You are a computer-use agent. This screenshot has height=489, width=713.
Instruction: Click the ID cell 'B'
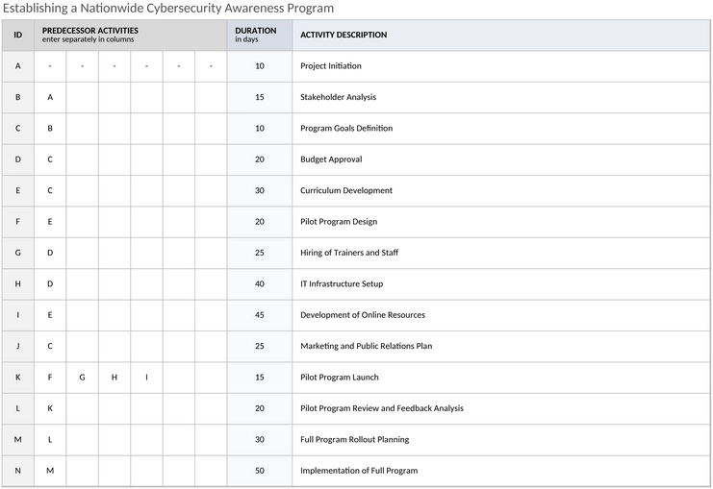(x=17, y=97)
